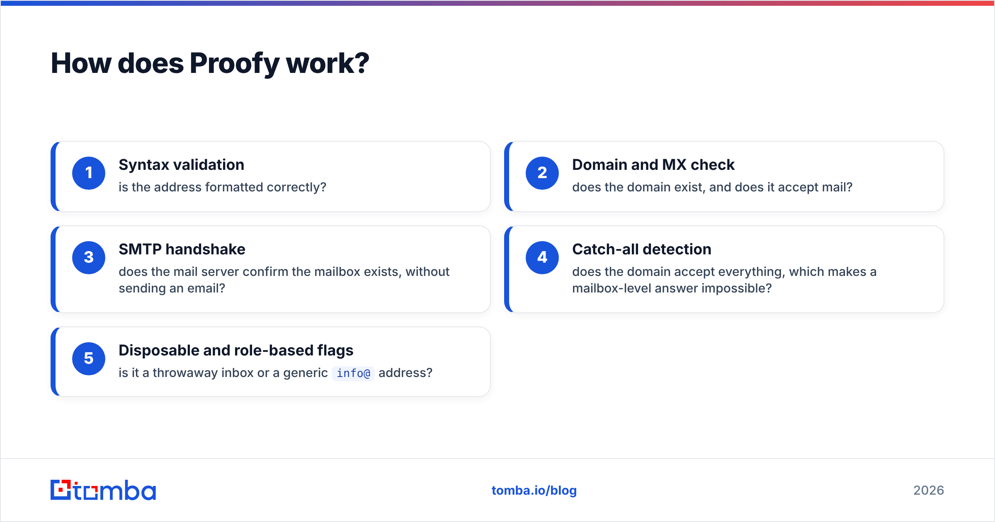Image resolution: width=995 pixels, height=522 pixels.
Task: Select the number 2 circle badge
Action: (542, 173)
